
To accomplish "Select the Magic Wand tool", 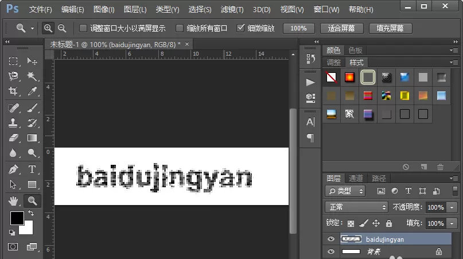I will [x=32, y=76].
